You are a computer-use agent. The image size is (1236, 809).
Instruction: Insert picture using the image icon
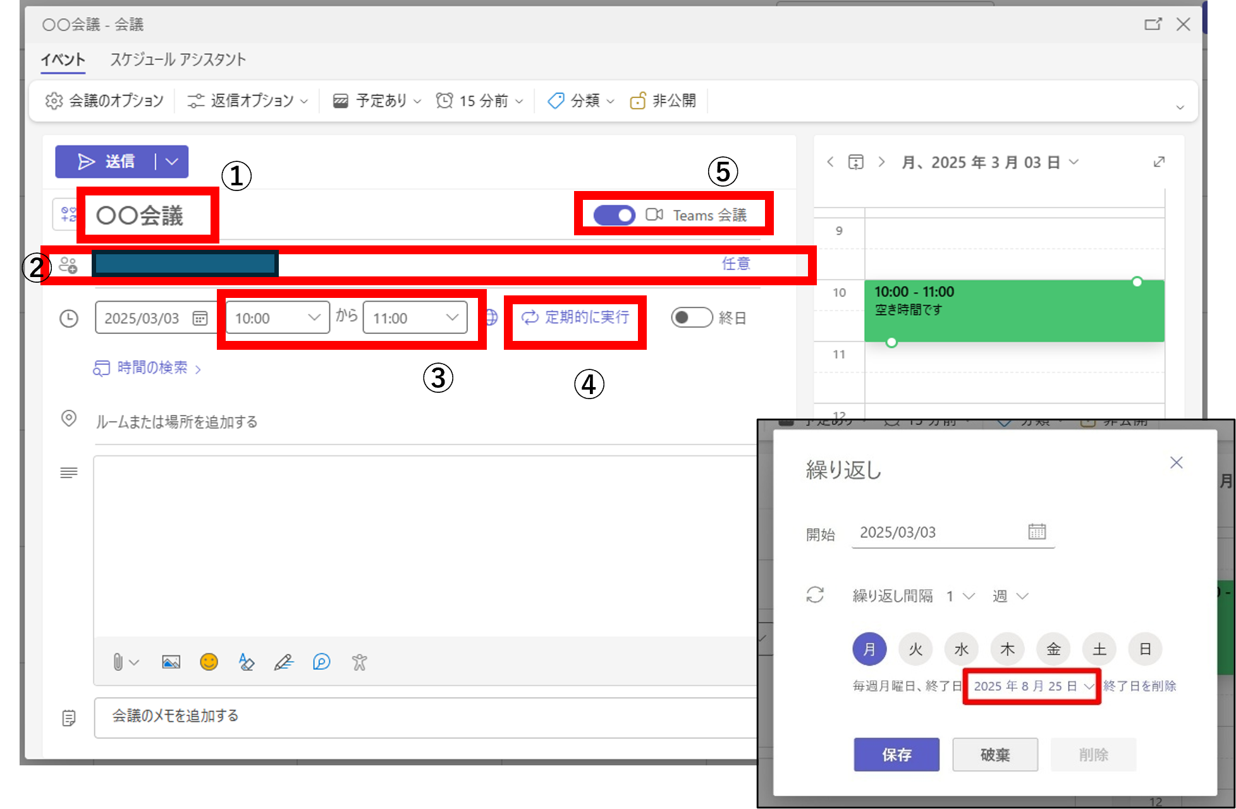(x=171, y=662)
